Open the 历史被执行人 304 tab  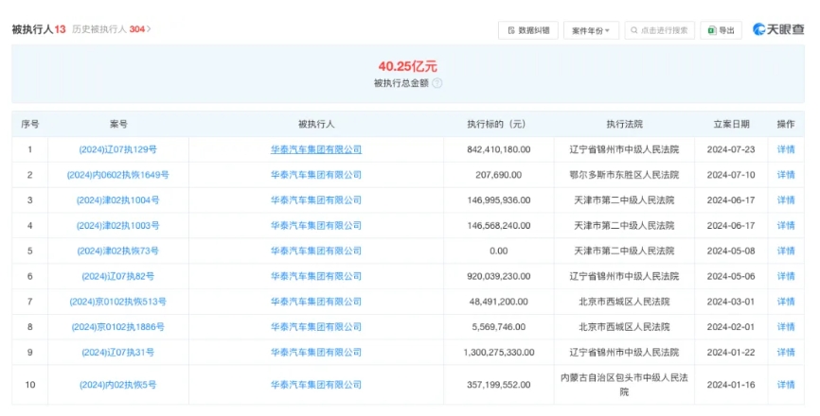click(x=108, y=29)
